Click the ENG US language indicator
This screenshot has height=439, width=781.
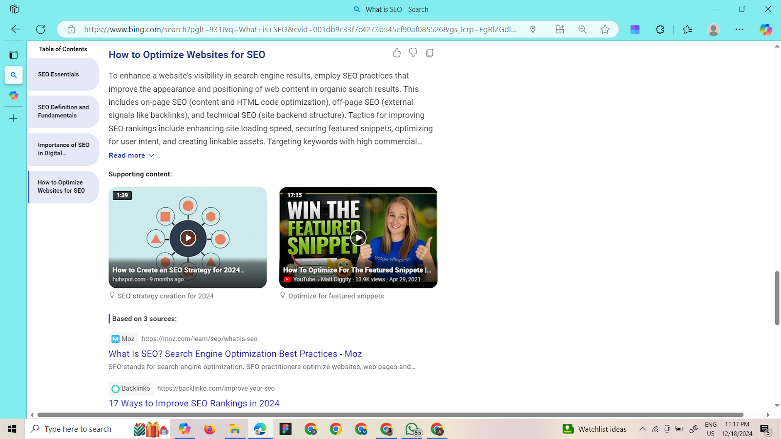[x=711, y=429]
